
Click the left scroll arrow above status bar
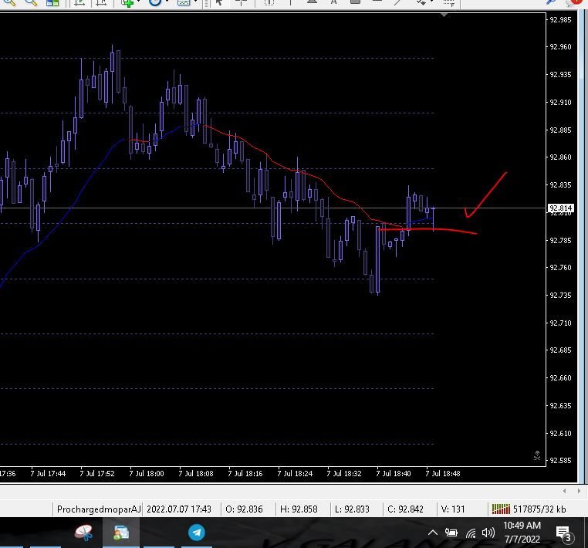coord(564,491)
